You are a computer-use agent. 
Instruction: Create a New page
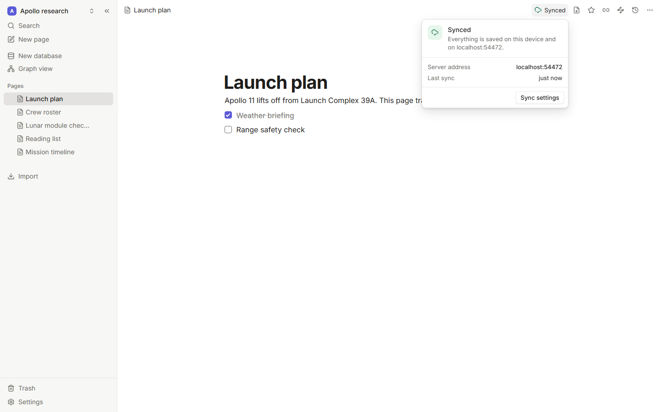click(x=58, y=39)
